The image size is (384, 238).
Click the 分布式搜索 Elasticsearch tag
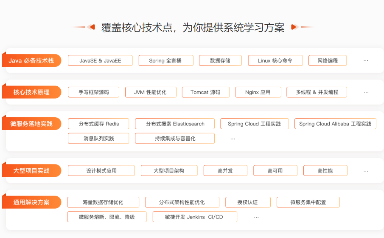175,124
